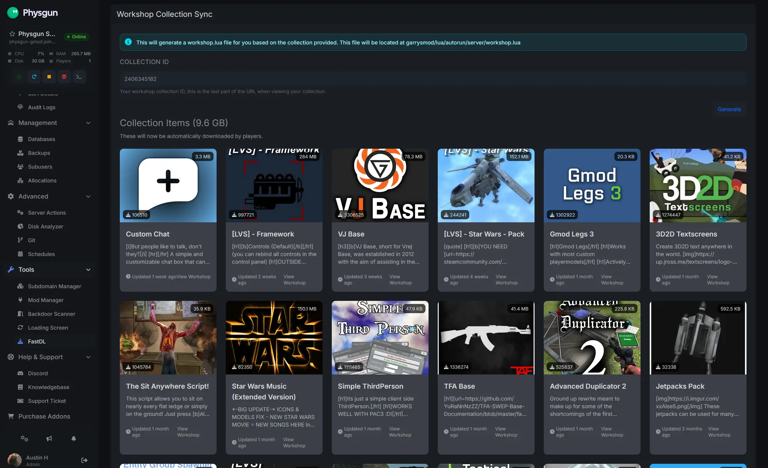Open View Workshop link for 3D2D Textscreens
Screen dimensions: 768x468
(x=718, y=280)
